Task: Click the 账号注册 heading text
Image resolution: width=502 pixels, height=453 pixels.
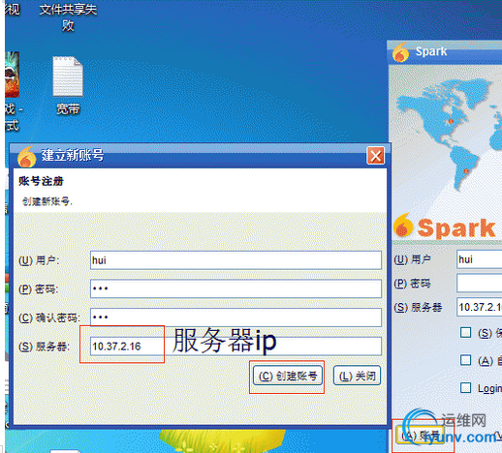Action: 41,181
